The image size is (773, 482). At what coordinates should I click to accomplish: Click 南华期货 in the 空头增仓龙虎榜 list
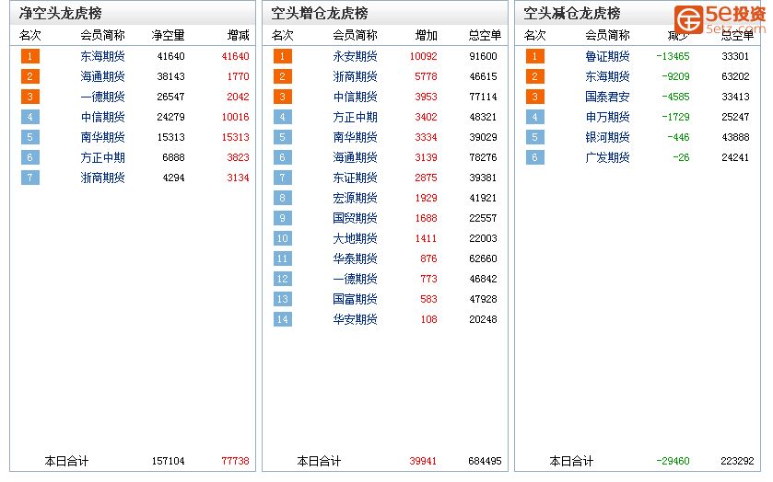355,137
